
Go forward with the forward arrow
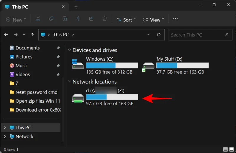[16, 35]
